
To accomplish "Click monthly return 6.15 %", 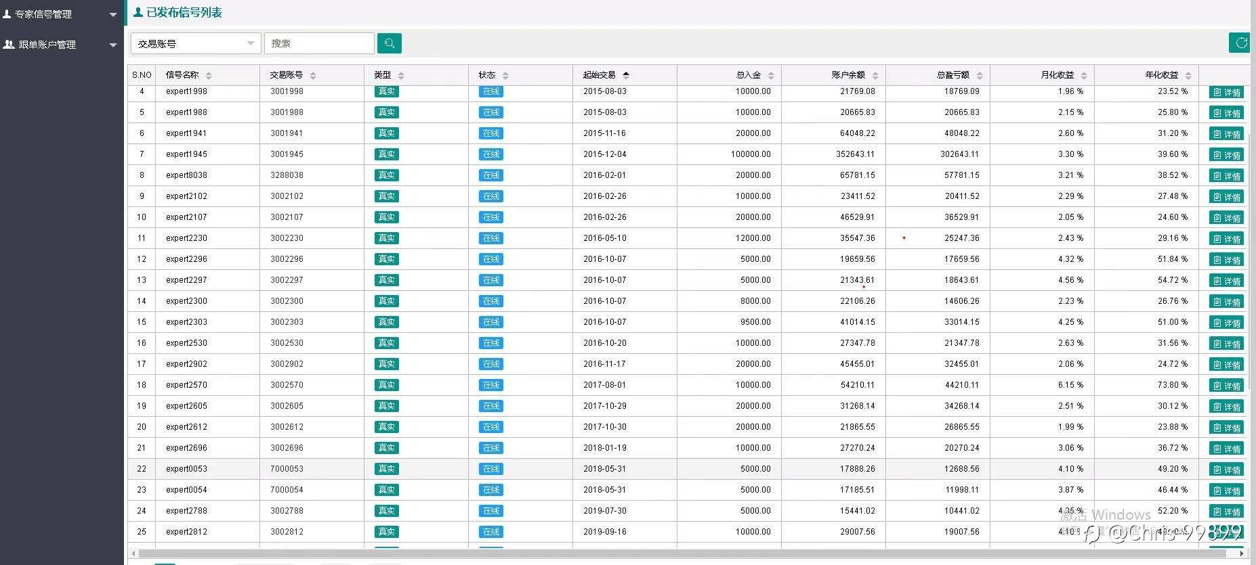I will point(1070,385).
